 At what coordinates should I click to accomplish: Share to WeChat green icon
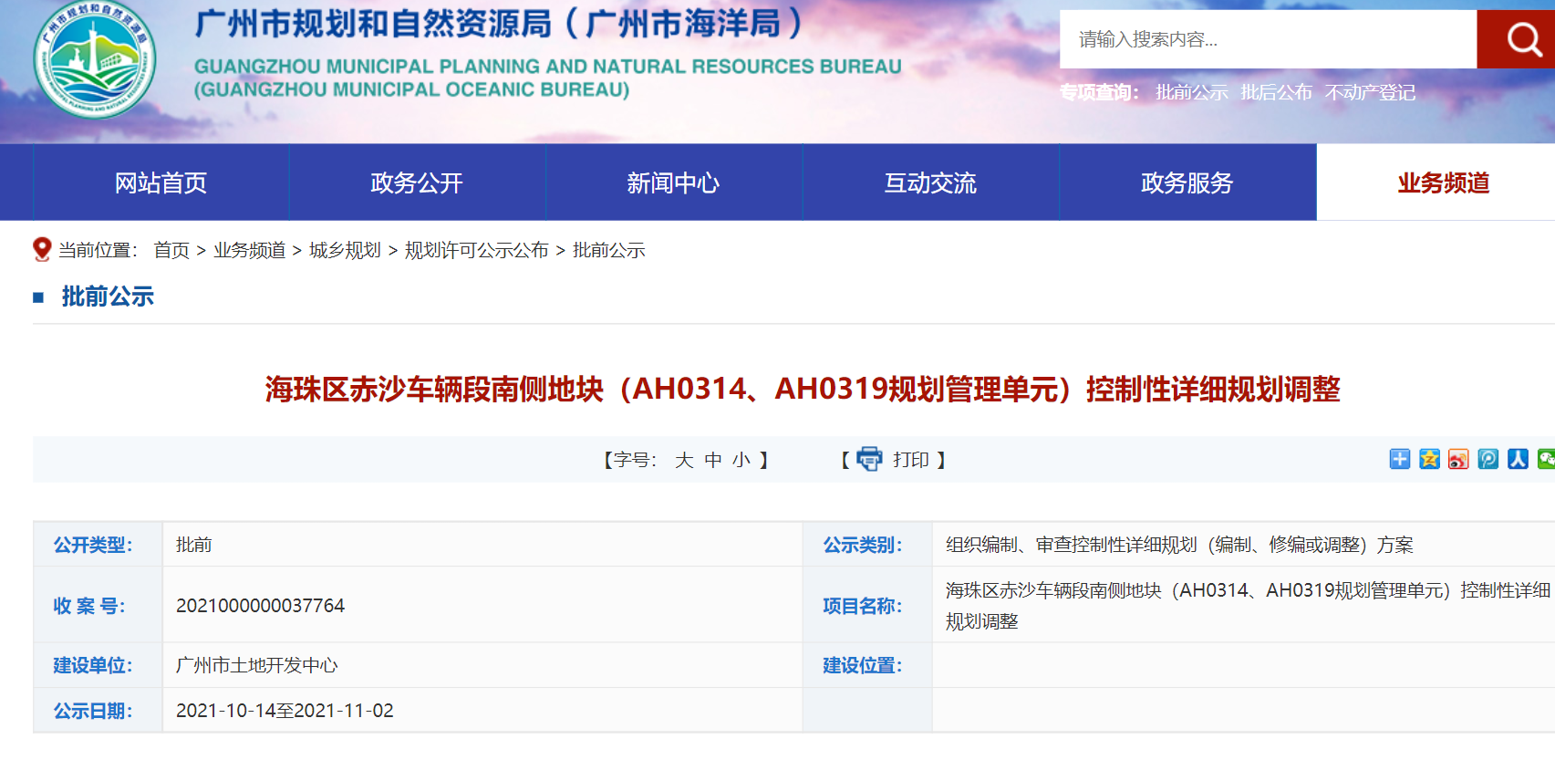[x=1546, y=459]
